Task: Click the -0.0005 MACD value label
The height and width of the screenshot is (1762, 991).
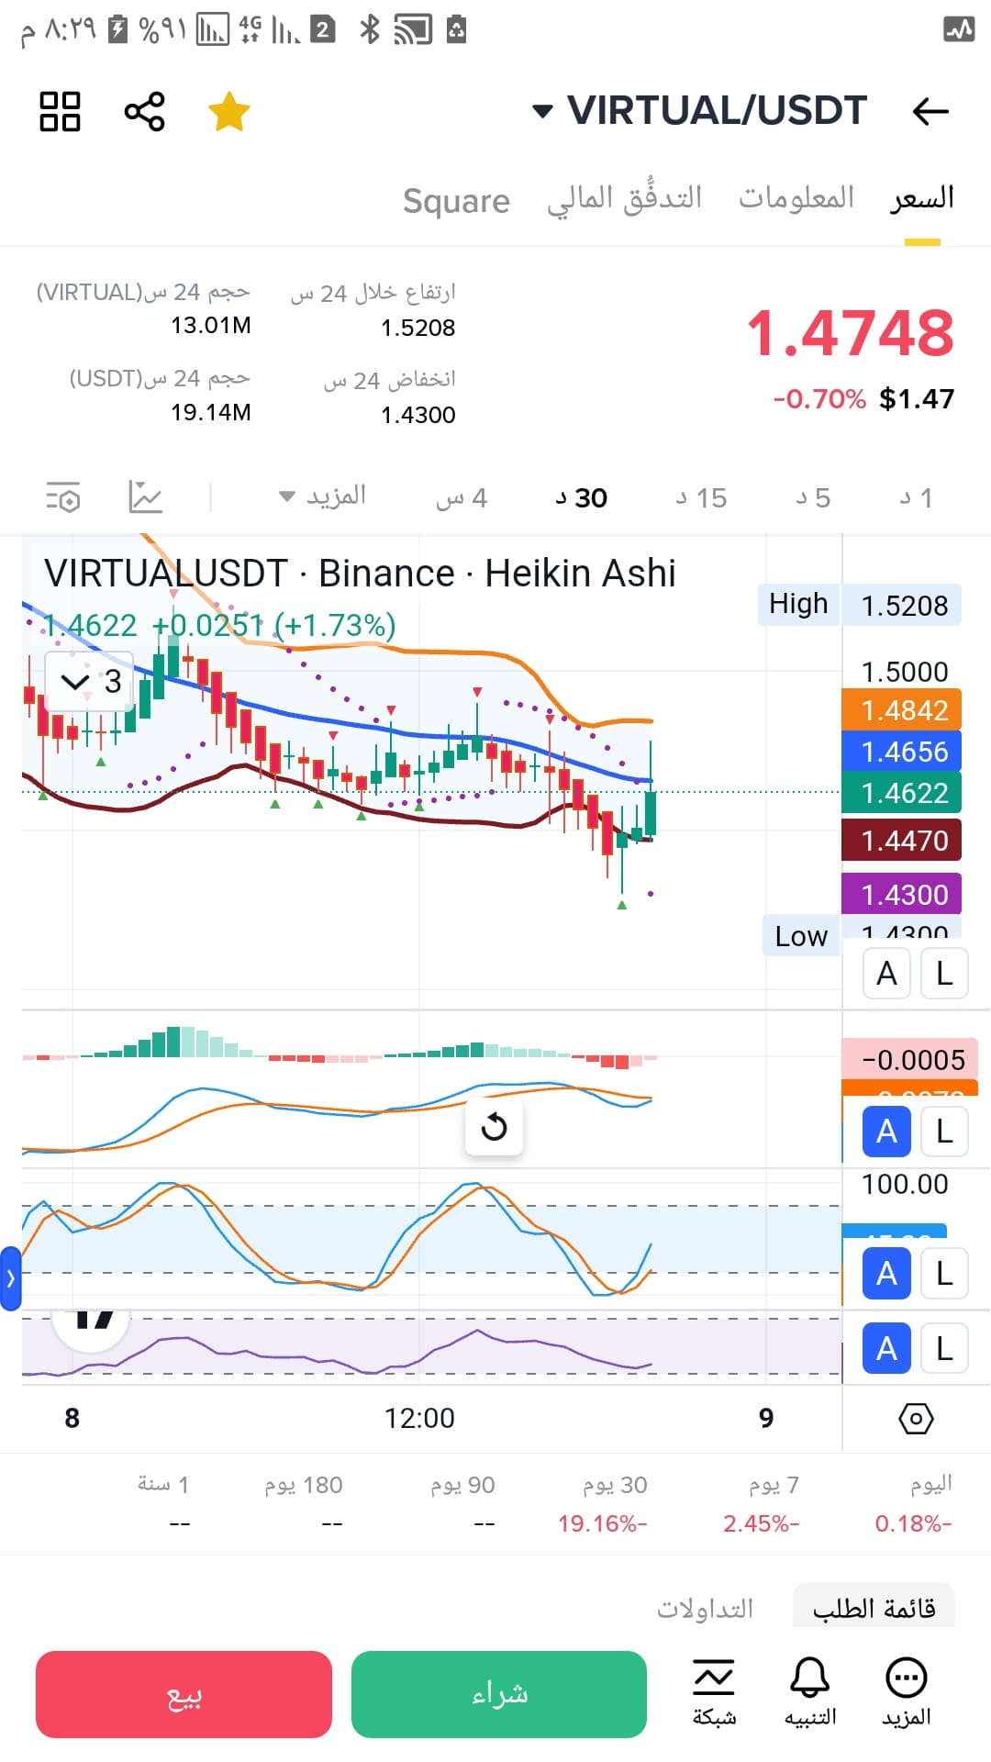Action: click(x=910, y=1060)
